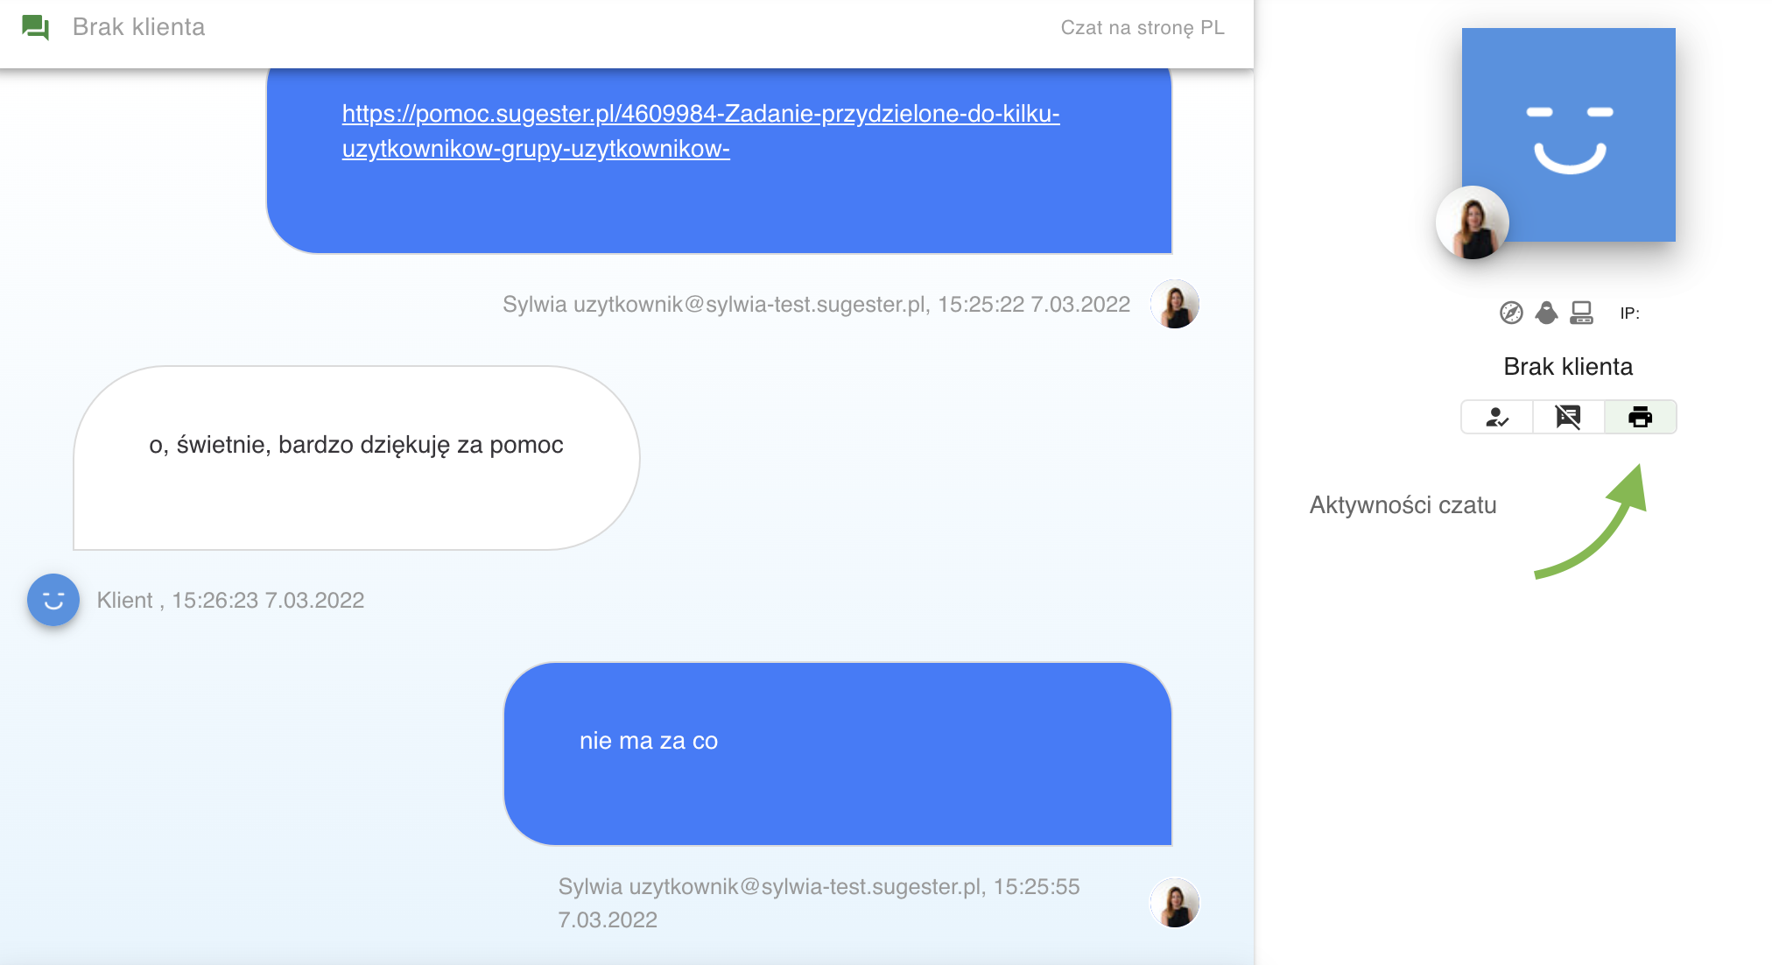Image resolution: width=1772 pixels, height=965 pixels.
Task: Click the Safari compass browser icon
Action: [x=1511, y=313]
